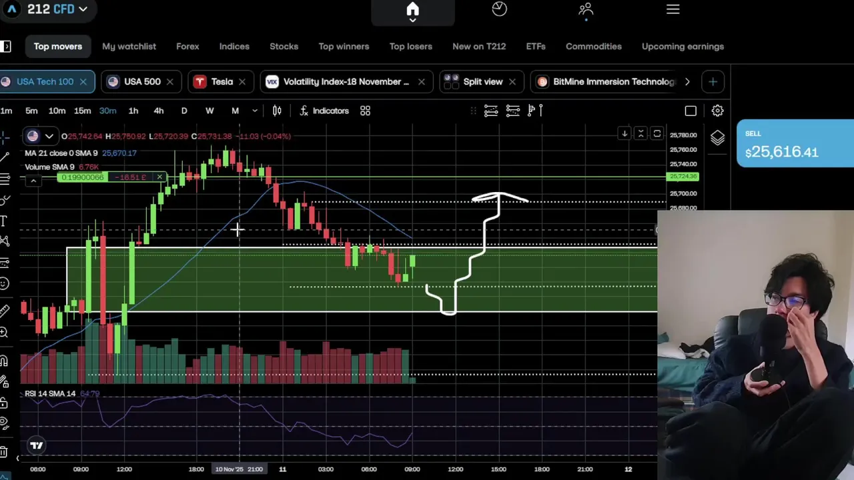Open the people community icon
The height and width of the screenshot is (480, 854).
586,9
